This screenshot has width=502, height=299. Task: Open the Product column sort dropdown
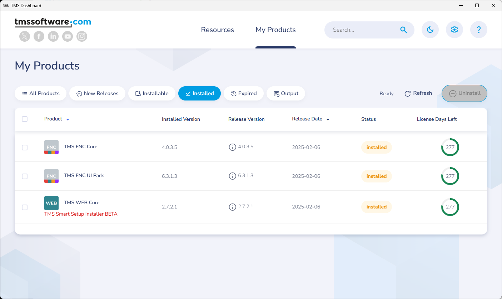point(68,119)
